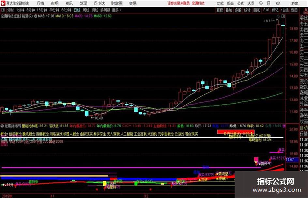The height and width of the screenshot is (198, 308).
Task: Select the 周线 weekly period
Action: (x=86, y=10)
